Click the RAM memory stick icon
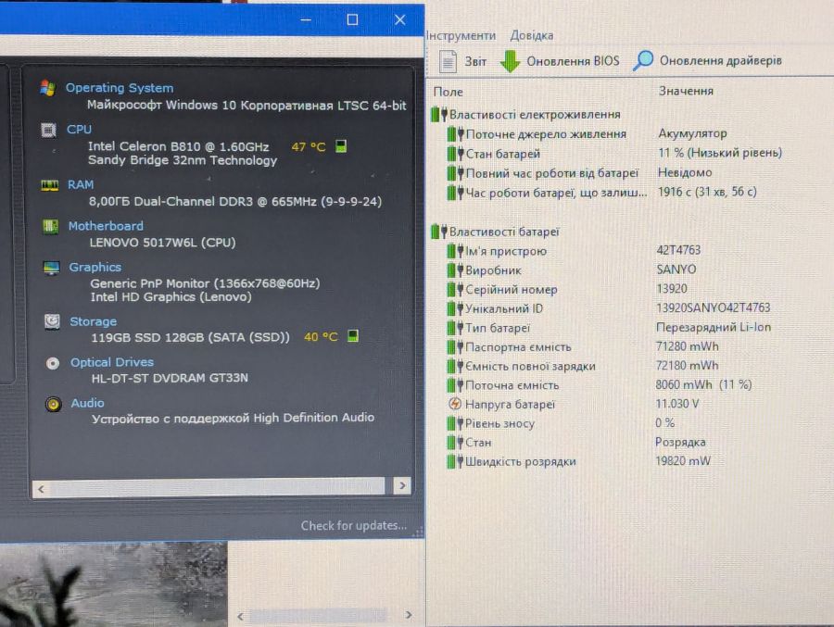The width and height of the screenshot is (834, 627). 49,185
